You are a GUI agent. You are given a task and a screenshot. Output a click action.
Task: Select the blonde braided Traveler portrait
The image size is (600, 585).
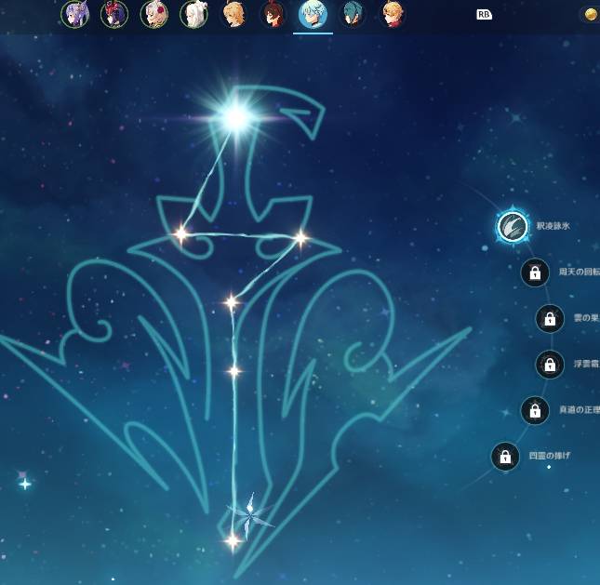click(233, 15)
